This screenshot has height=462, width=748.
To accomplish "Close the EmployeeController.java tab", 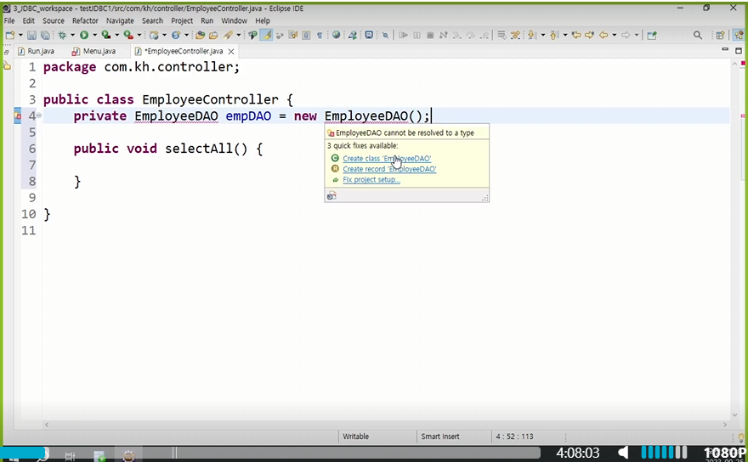I will click(x=231, y=51).
